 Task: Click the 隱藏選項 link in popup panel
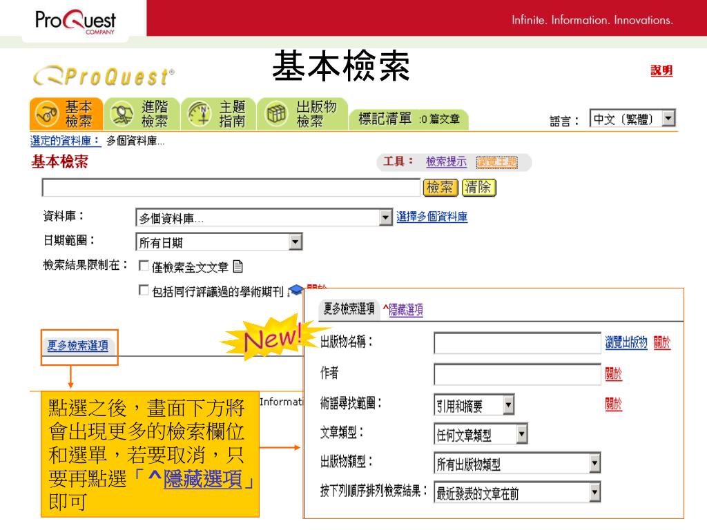click(405, 310)
